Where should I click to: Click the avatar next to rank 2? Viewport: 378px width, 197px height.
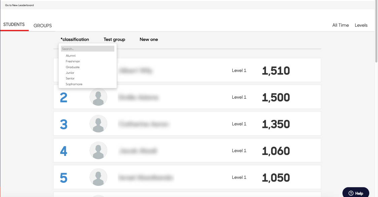(98, 97)
